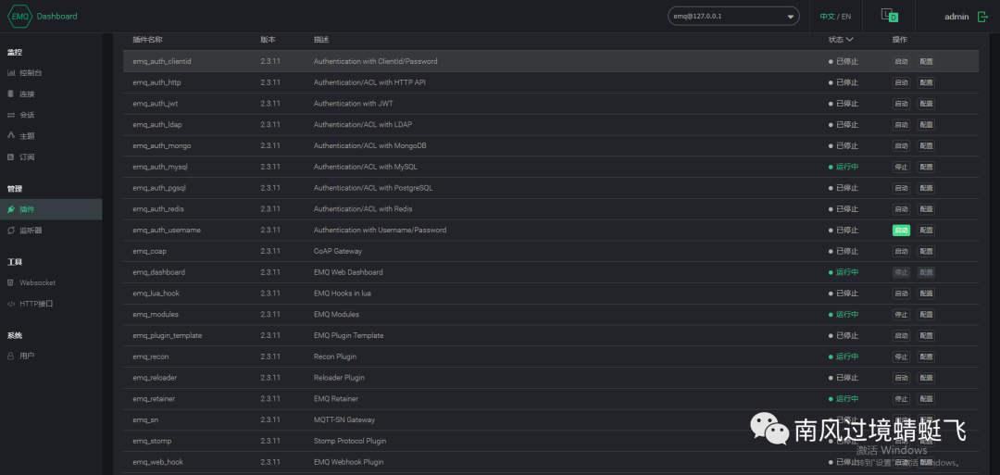Start the emq_lua_hook plugin
The width and height of the screenshot is (1000, 475).
tap(901, 294)
